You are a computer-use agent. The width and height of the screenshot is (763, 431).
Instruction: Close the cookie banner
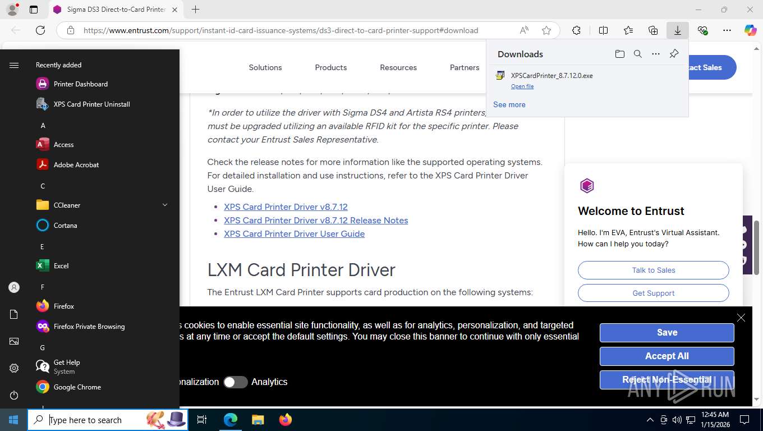741,318
